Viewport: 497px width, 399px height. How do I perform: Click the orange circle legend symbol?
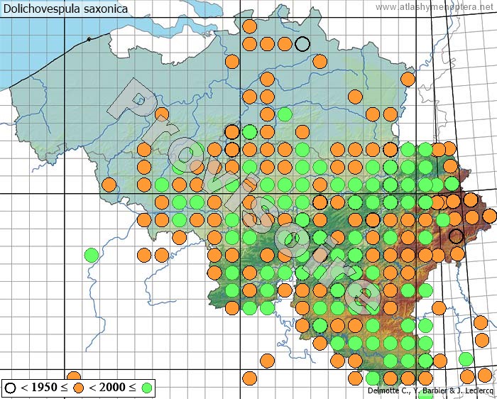(x=79, y=388)
